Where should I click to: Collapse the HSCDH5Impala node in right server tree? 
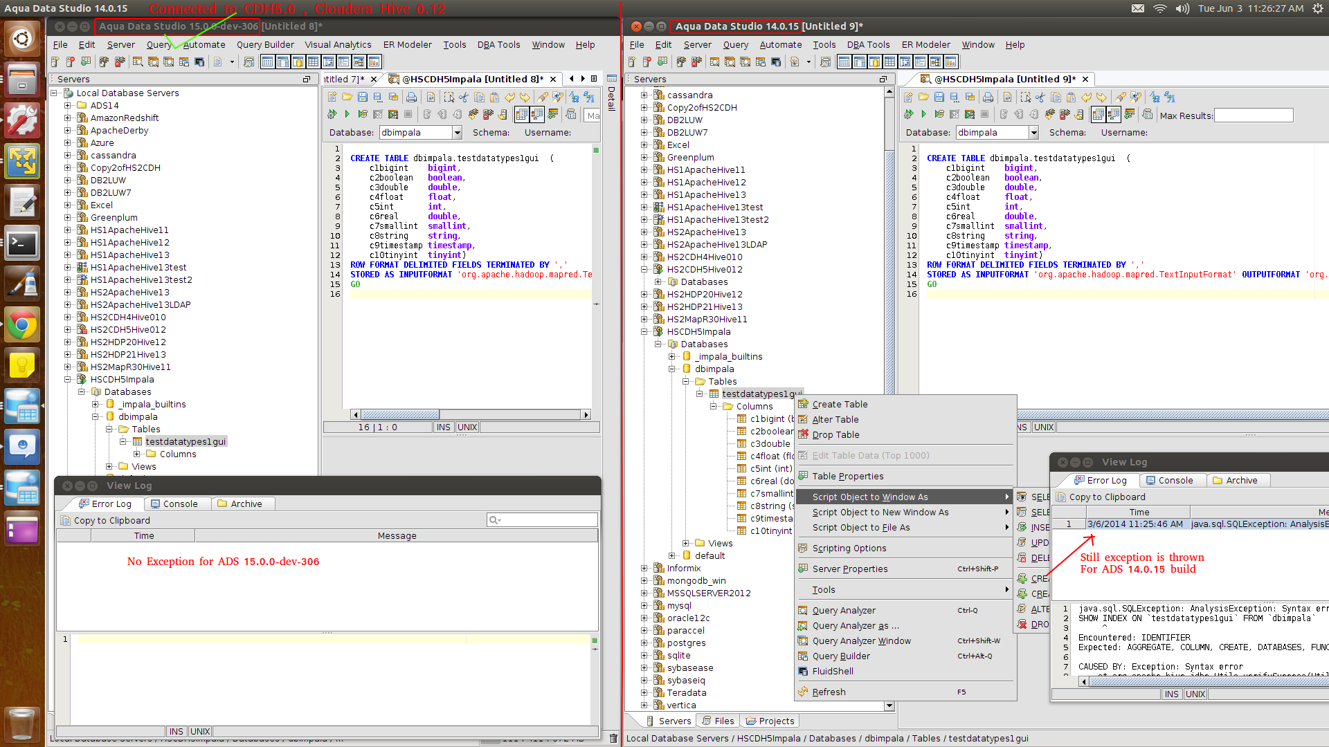[x=644, y=332]
